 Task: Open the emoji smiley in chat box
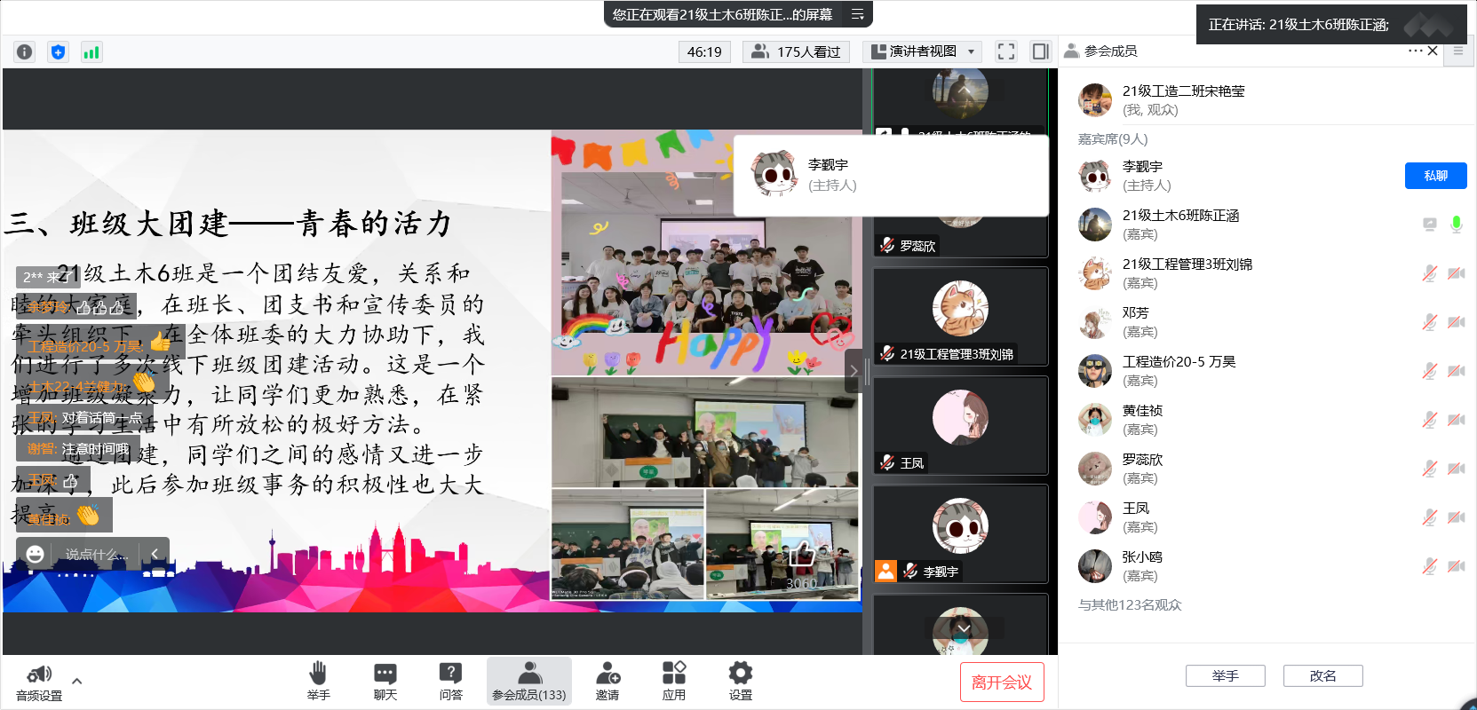click(x=35, y=554)
